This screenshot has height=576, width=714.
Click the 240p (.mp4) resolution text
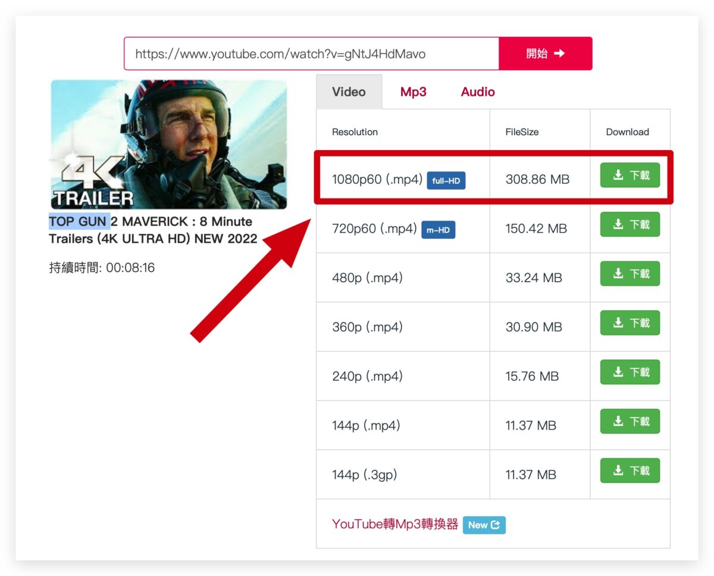coord(367,377)
